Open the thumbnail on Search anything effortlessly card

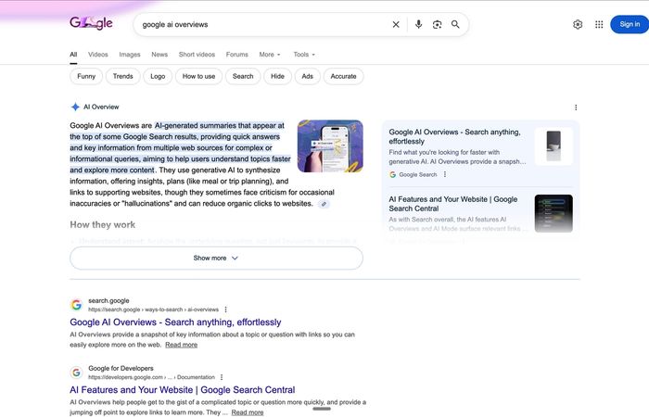554,146
